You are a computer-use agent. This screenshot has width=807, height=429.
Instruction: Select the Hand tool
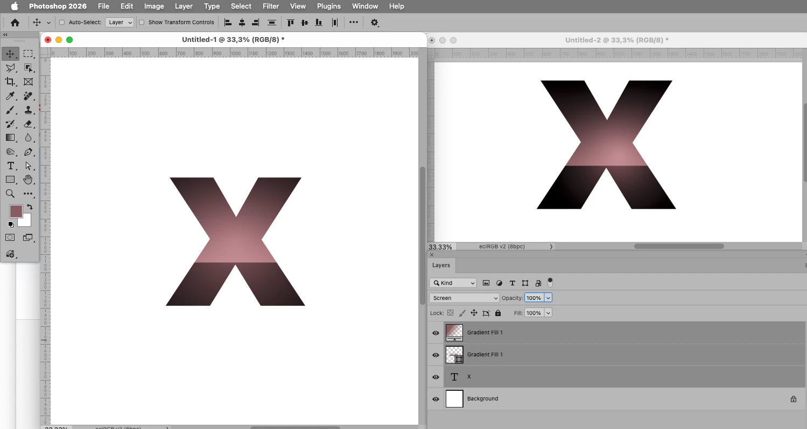point(29,180)
